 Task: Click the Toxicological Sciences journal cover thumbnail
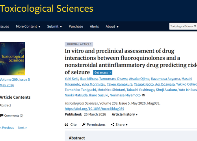point(13,59)
